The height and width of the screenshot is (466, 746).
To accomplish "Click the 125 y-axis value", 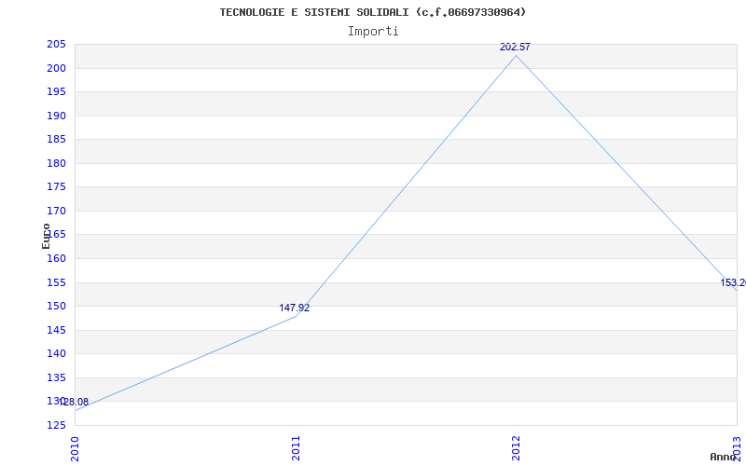I will (56, 425).
